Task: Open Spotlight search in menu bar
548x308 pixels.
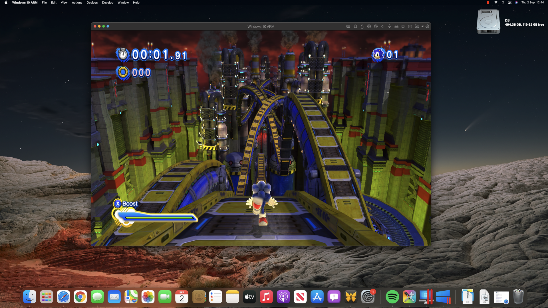Action: (x=503, y=3)
